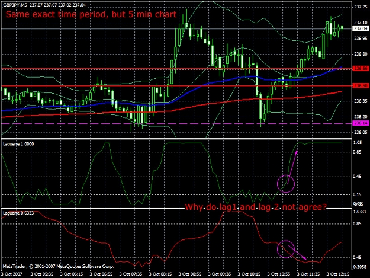Click the 3 Oct 05:35 time label
Viewport: 370px width, 278px height.
tap(42, 274)
